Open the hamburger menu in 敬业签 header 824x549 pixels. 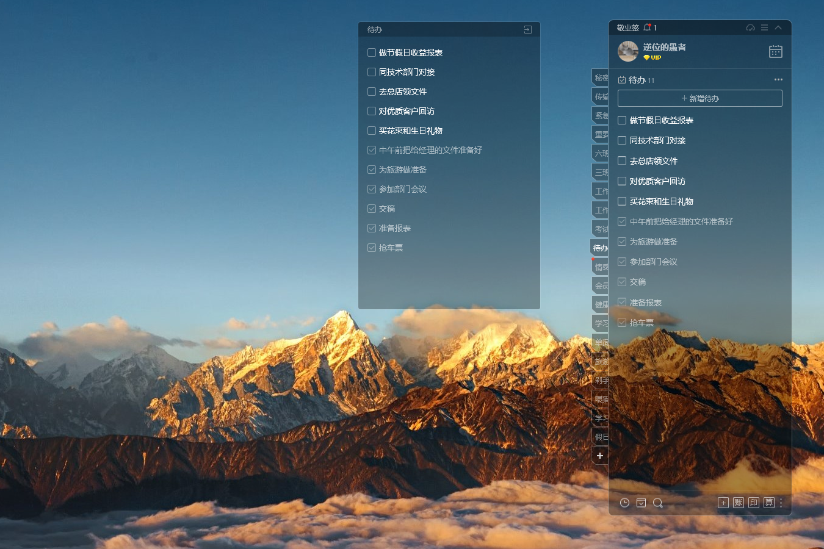pyautogui.click(x=765, y=27)
